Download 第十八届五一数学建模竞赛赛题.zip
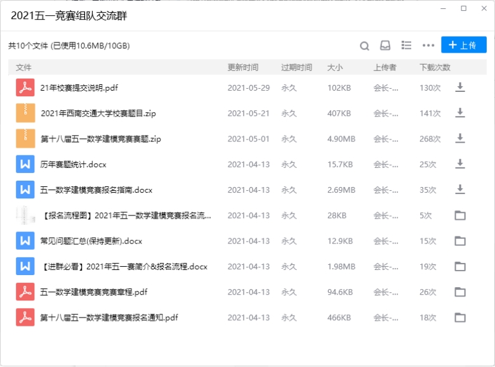The height and width of the screenshot is (367, 495). coord(460,139)
